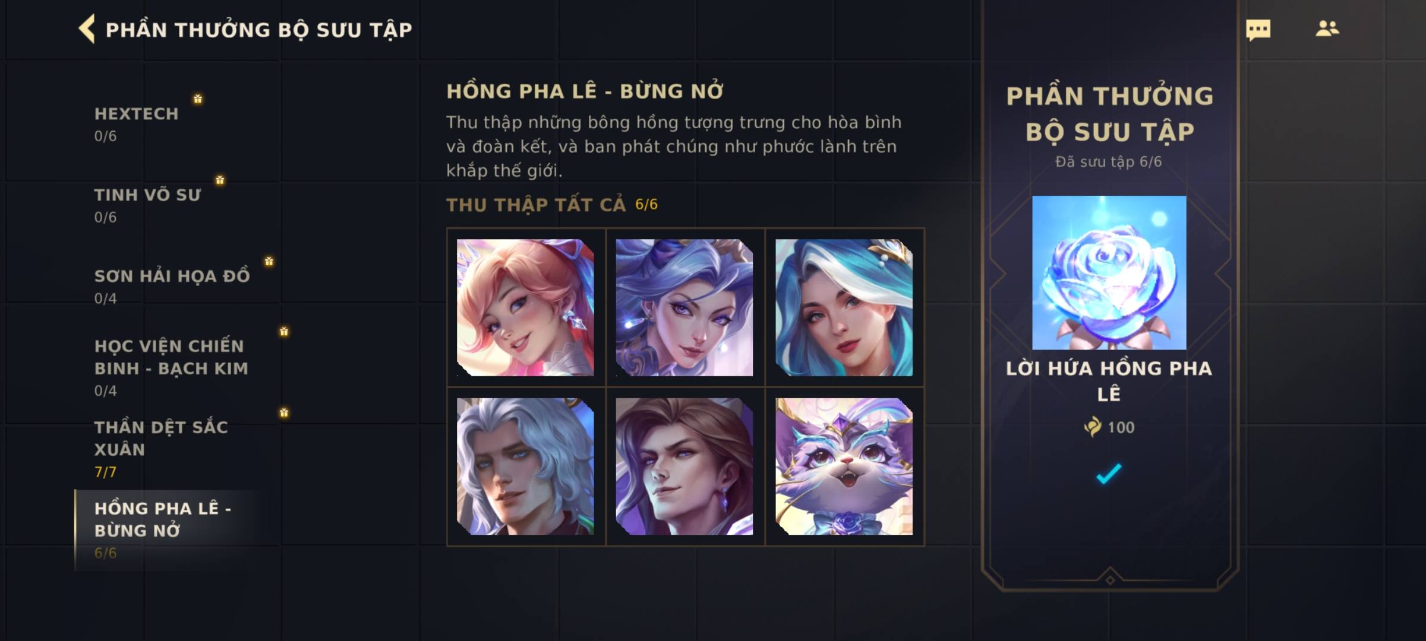Open Thần Dệt Sắc Xuân collection
Screen dimensions: 1426x641
click(161, 449)
